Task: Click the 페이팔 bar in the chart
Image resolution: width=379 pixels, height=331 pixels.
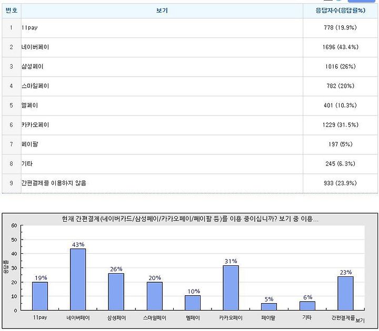Action: 269,307
